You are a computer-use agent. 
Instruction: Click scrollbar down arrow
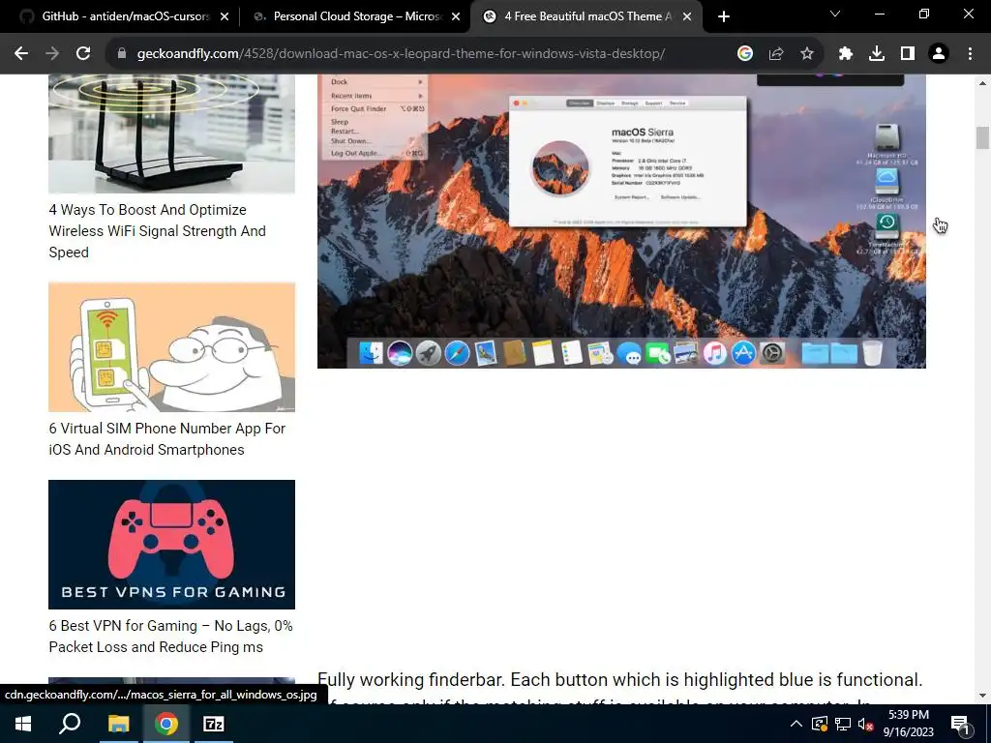click(981, 696)
